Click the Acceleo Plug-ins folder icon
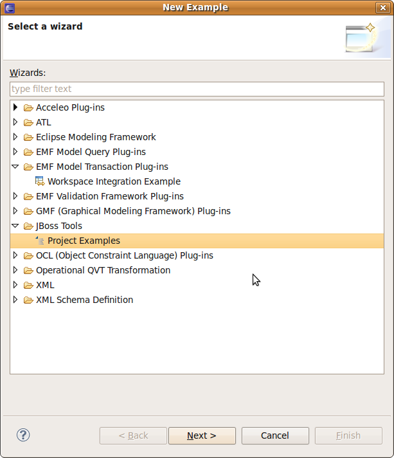Image resolution: width=394 pixels, height=458 pixels. (x=28, y=108)
